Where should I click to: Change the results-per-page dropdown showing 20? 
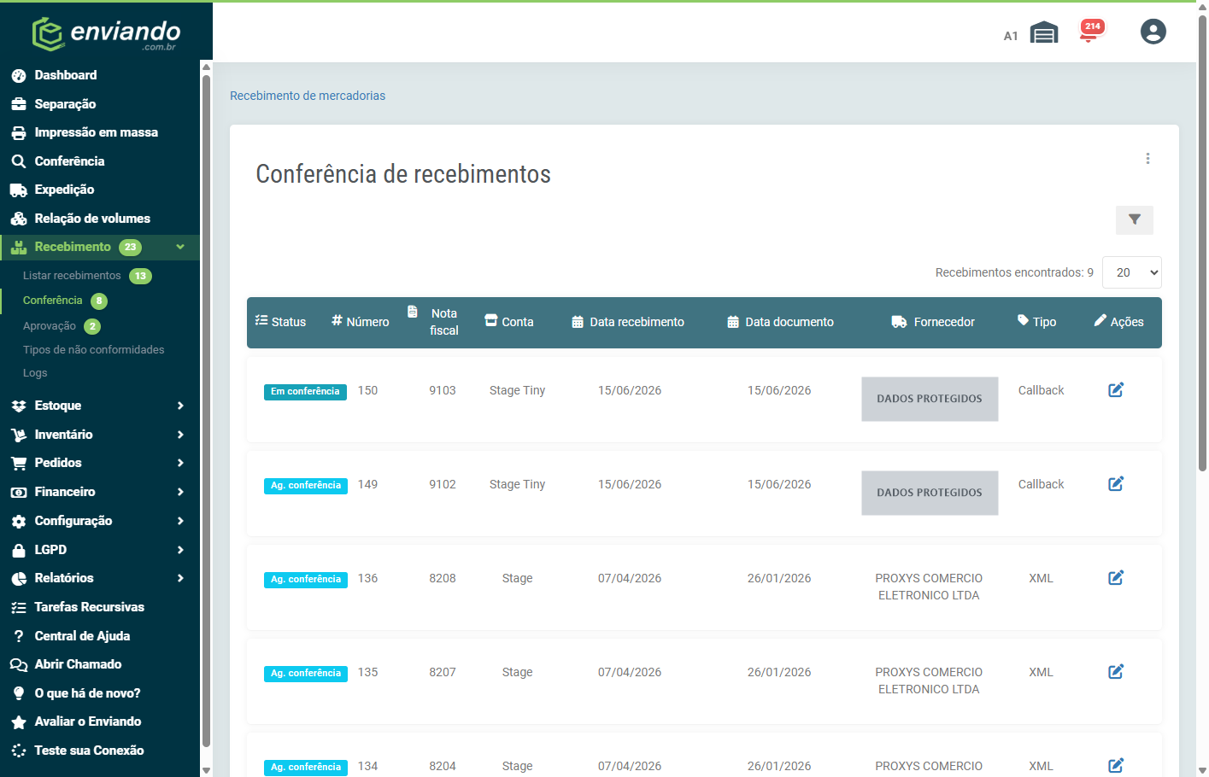click(1131, 272)
